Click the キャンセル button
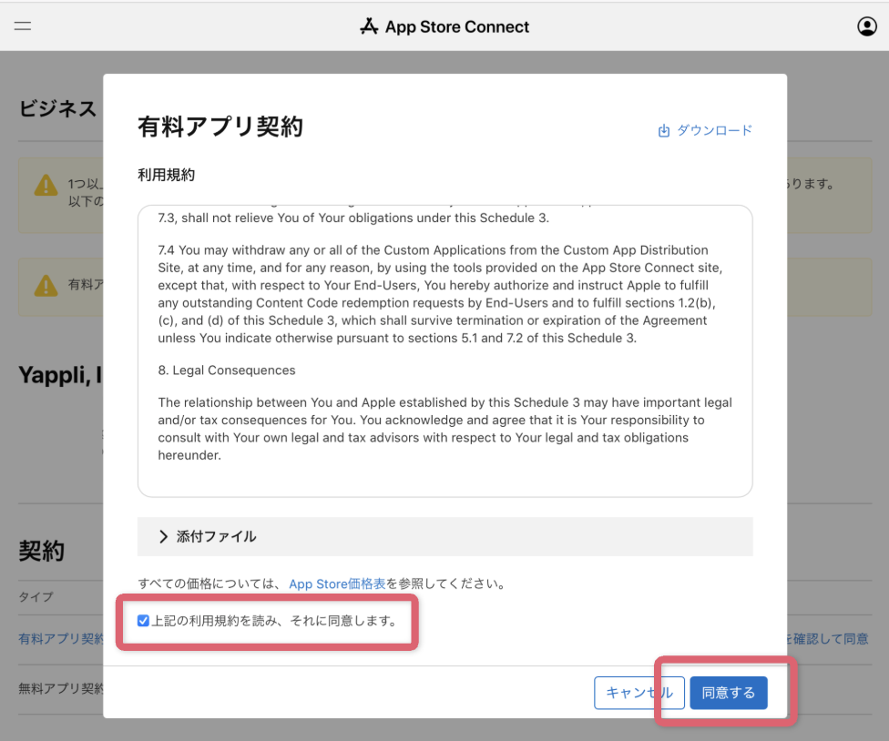 [x=639, y=693]
